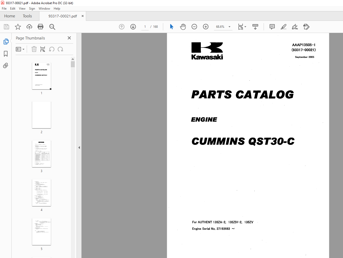The image size is (343, 258).
Task: Click the 'Engine Serial No. 37193683' text
Action: [211, 229]
